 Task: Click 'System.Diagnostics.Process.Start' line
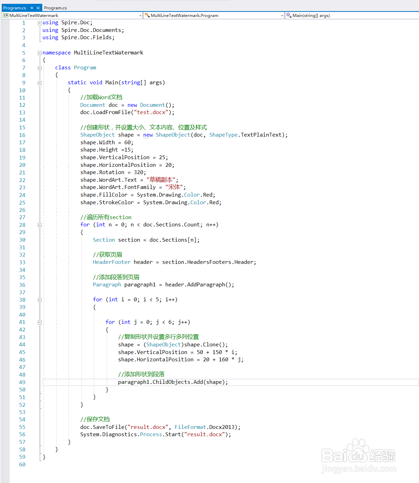156,434
